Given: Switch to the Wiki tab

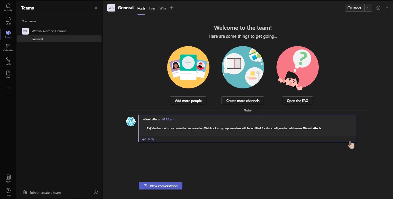Looking at the screenshot, I should (163, 8).
